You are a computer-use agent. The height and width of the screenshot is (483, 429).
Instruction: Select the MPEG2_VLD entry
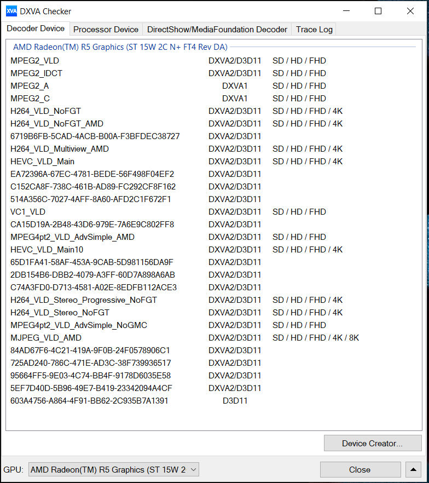point(34,61)
